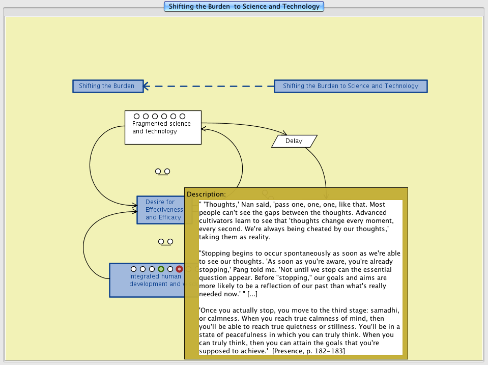The image size is (488, 365).
Task: Click the second white circle in Integrated human node
Action: point(142,269)
